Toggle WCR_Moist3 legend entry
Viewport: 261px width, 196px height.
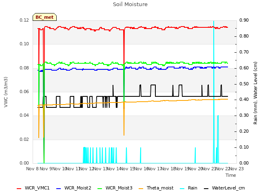(115, 188)
